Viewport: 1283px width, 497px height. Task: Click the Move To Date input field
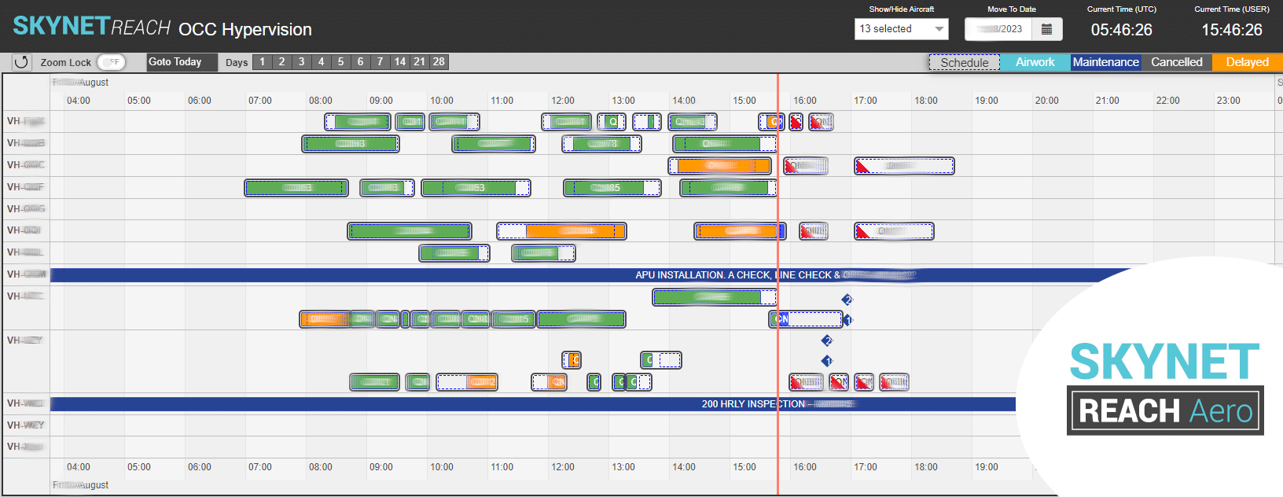coord(998,29)
